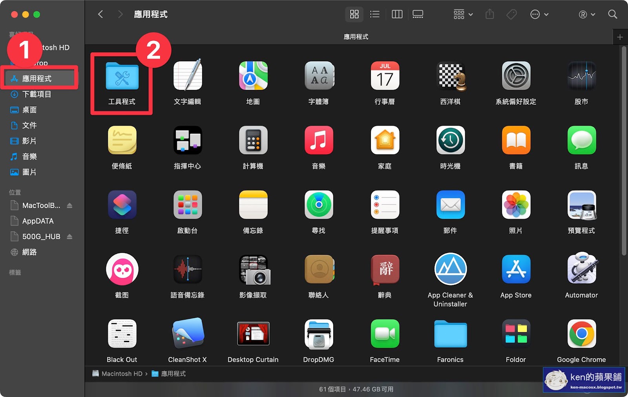Launch 指揮中心 Mission Control
628x397 pixels.
[188, 140]
